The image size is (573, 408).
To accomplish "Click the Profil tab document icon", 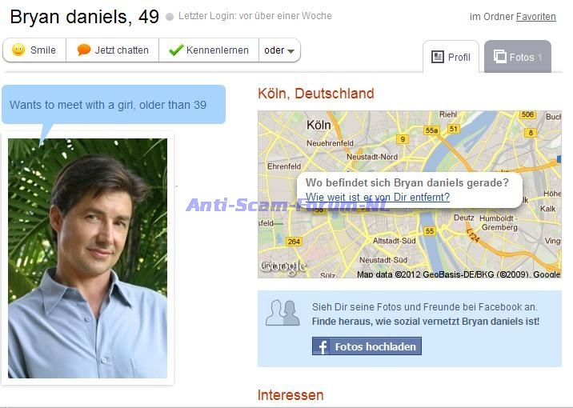I will click(438, 57).
